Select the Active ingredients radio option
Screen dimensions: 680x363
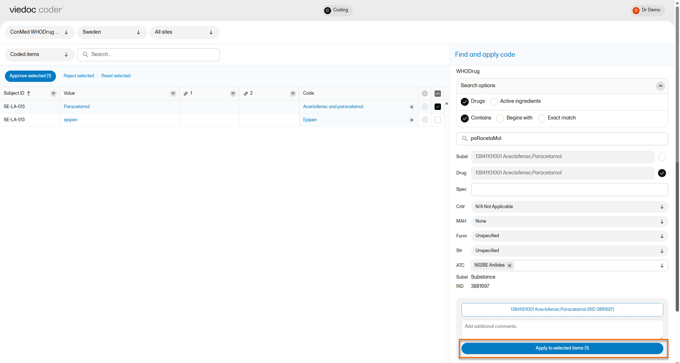(494, 102)
